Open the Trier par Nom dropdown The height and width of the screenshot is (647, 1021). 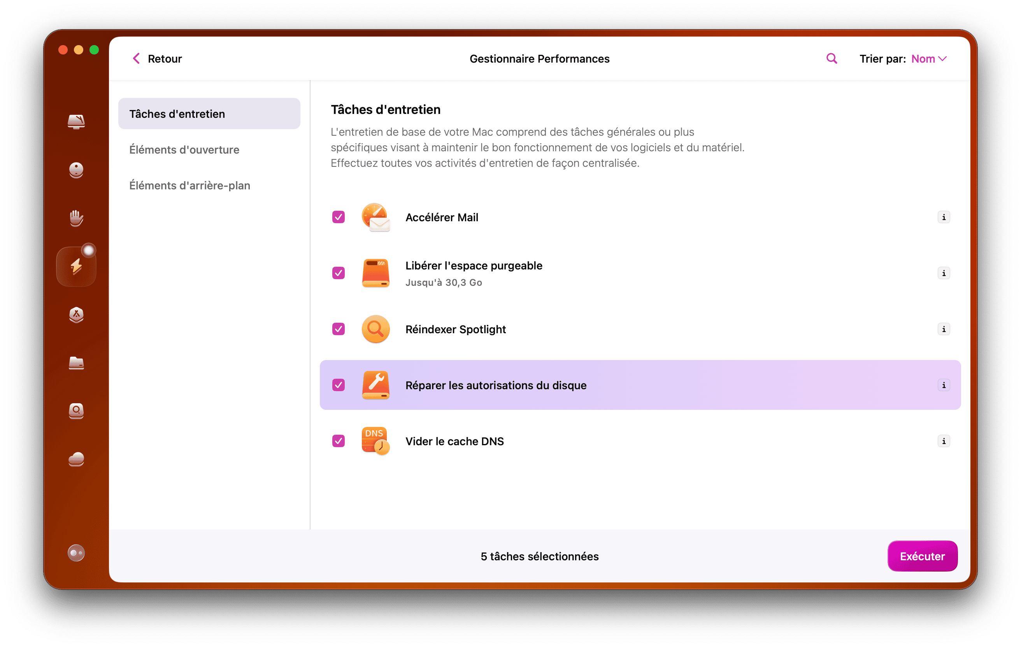(928, 59)
